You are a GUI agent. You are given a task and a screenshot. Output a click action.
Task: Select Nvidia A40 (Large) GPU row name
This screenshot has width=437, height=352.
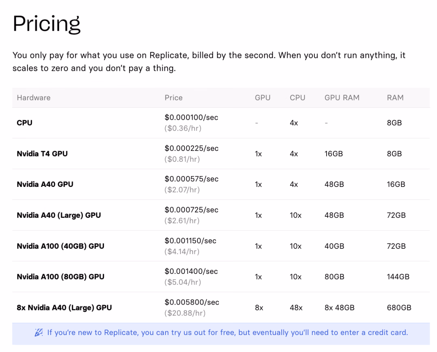[59, 215]
